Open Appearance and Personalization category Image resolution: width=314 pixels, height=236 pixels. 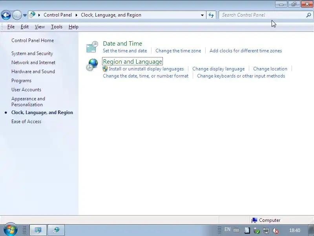[x=28, y=101]
